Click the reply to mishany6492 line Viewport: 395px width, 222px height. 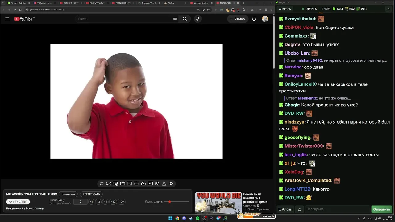[337, 60]
